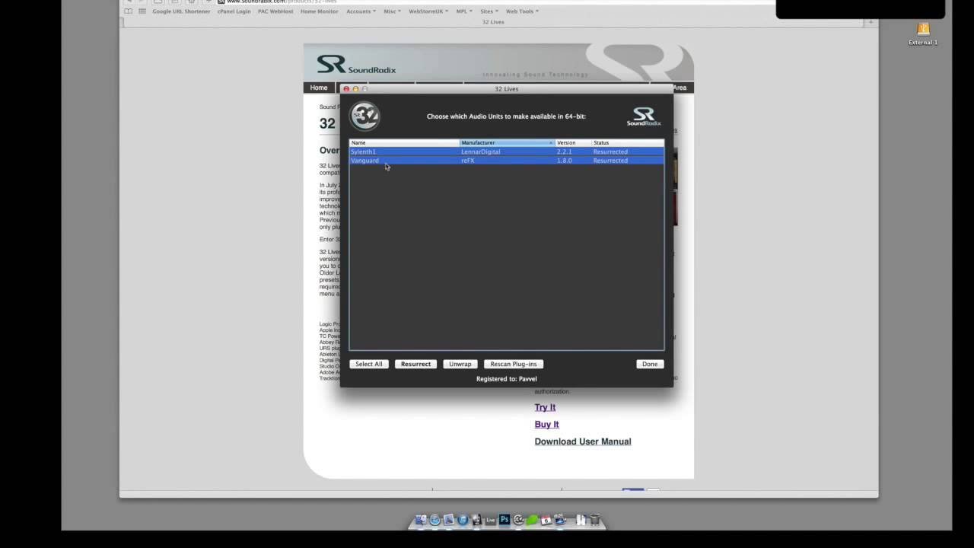Screen dimensions: 974x548
Task: Click version 1.8.0 cell
Action: (x=565, y=161)
